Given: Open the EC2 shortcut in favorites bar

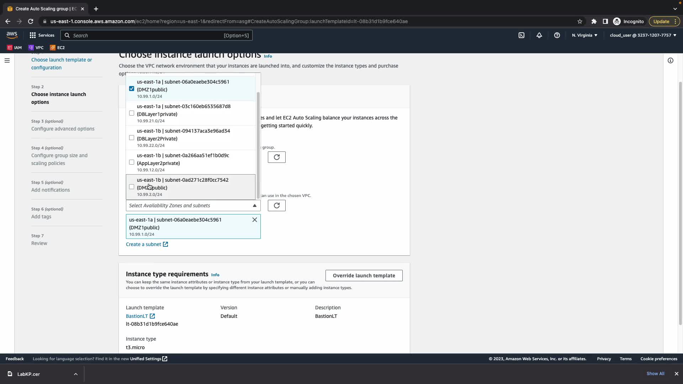Looking at the screenshot, I should [57, 47].
